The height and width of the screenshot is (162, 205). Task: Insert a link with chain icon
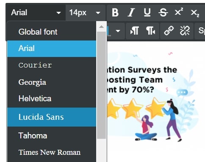point(169,31)
